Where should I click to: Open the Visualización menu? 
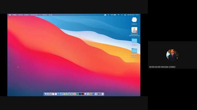pos(34,15)
